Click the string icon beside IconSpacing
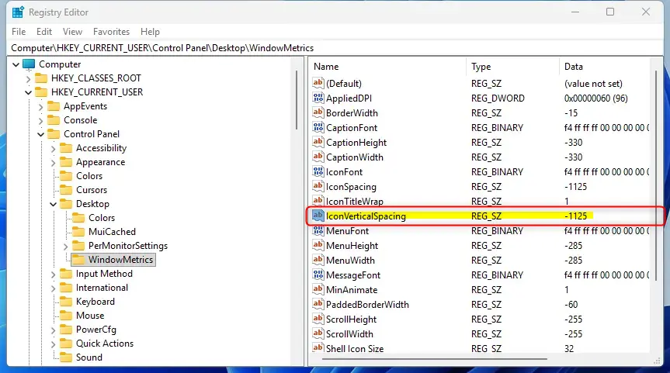The image size is (670, 373). (x=318, y=186)
